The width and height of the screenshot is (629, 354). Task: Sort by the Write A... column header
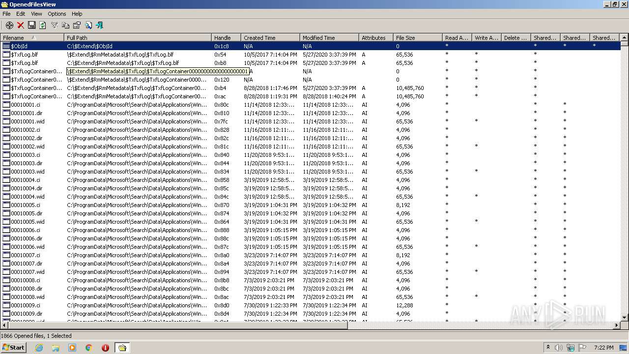(486, 37)
